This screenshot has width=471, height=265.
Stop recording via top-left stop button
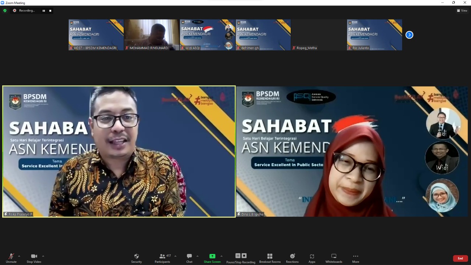tap(50, 11)
